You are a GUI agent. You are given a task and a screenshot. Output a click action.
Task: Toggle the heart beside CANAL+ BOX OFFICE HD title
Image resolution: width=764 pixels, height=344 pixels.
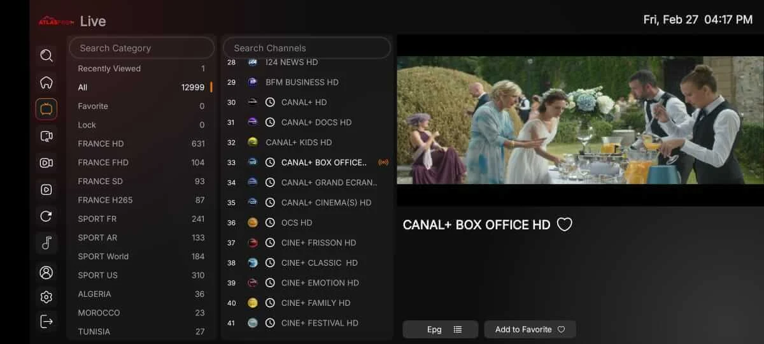pos(564,225)
